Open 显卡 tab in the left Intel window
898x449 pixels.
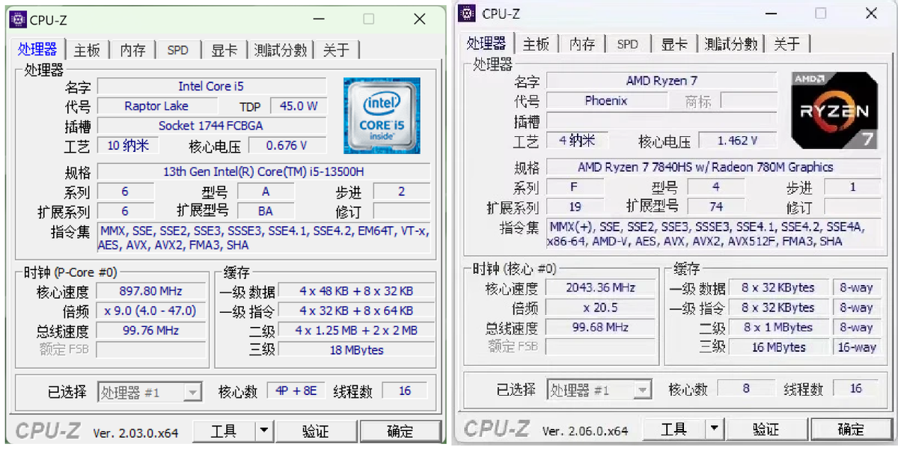[x=224, y=49]
